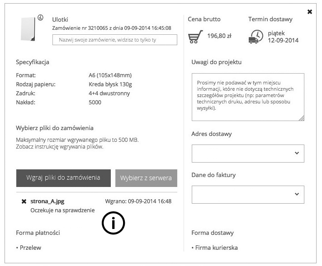Focus the order name input field
Image resolution: width=322 pixels, height=266 pixels.
point(115,40)
